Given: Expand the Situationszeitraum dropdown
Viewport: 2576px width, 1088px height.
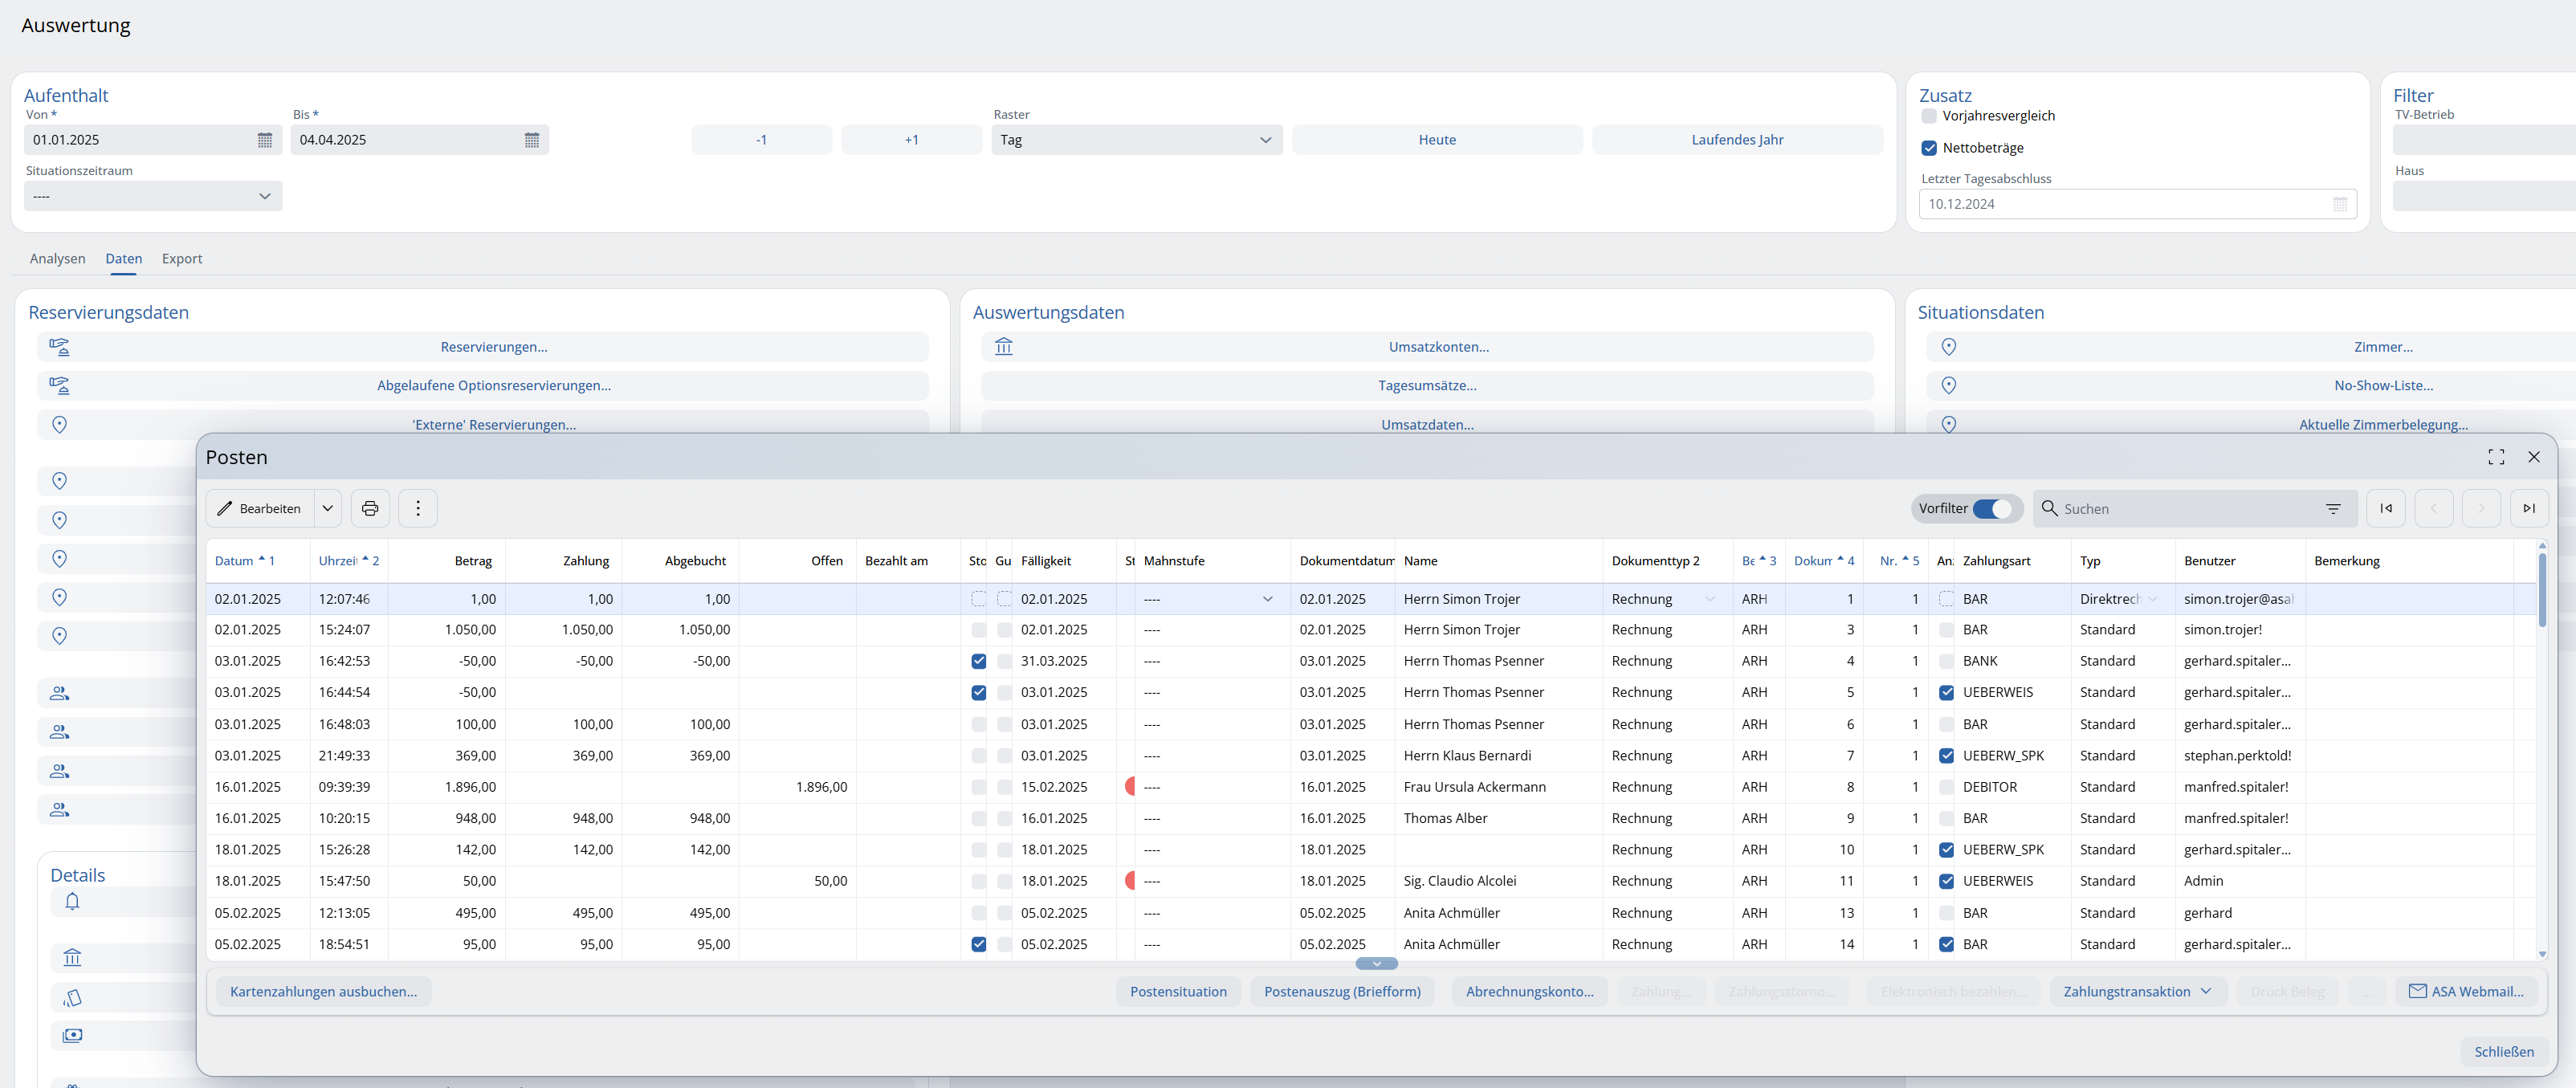Looking at the screenshot, I should [x=153, y=196].
